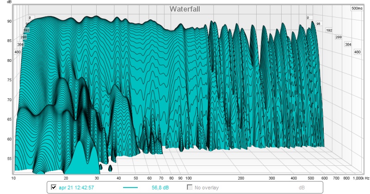Click the 20 Hz frequency axis label
This screenshot has height=194, width=370.
click(66, 178)
